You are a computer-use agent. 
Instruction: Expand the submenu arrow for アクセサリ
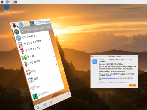coord(54,57)
